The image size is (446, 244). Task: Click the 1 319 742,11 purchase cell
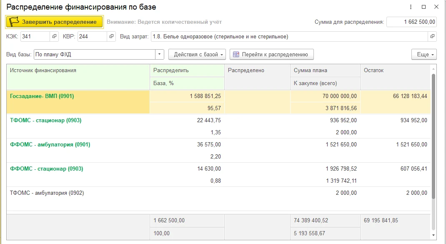pos(326,181)
